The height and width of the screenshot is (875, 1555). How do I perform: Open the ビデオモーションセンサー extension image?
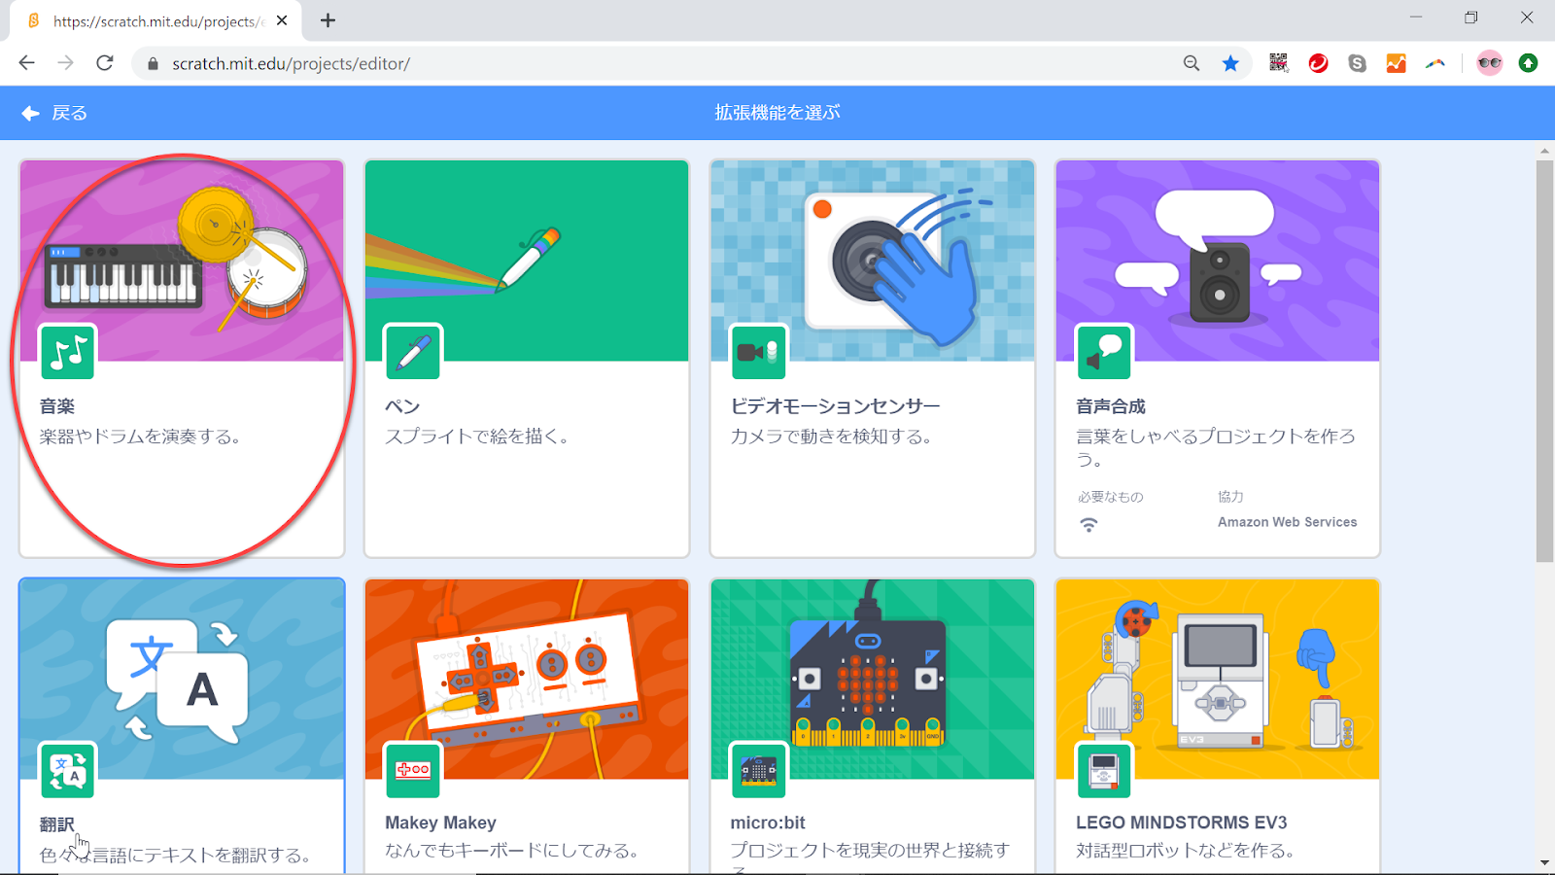(873, 261)
